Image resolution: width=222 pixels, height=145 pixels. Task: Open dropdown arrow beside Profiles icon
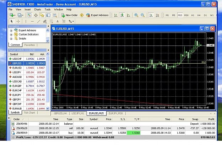23,15
